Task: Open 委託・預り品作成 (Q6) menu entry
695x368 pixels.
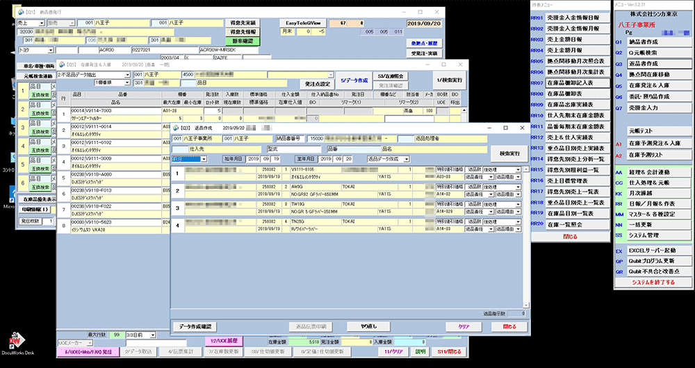Action: click(x=659, y=97)
